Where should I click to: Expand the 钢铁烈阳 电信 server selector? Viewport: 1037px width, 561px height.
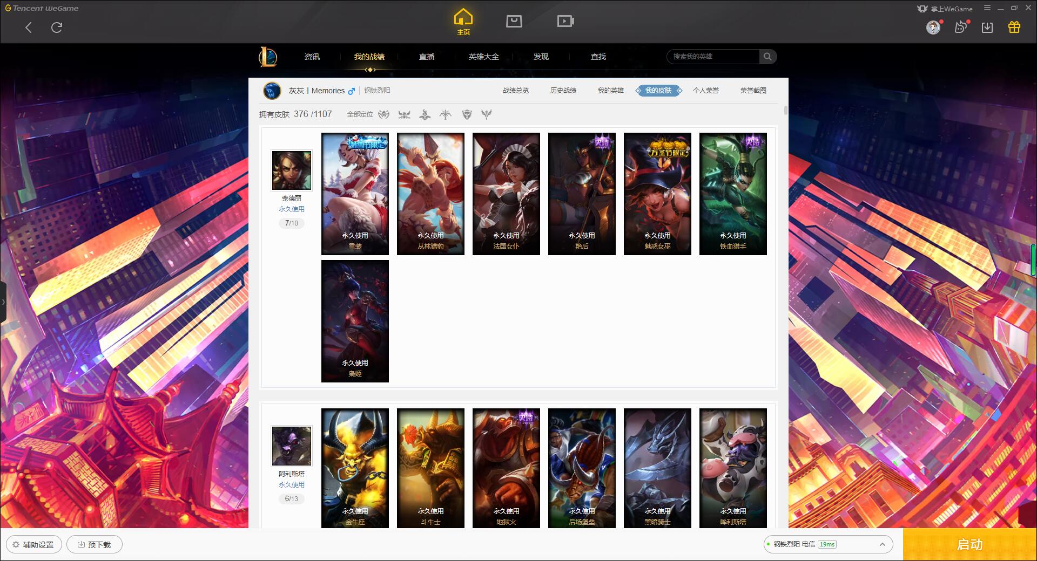click(829, 544)
